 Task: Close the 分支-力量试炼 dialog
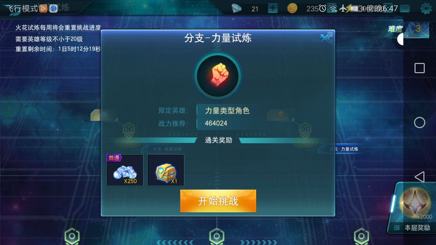coord(326,38)
